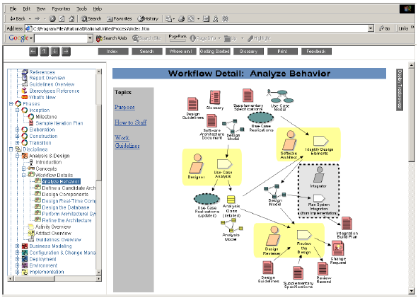The width and height of the screenshot is (418, 298).
Task: Open the File menu
Action: click(x=13, y=8)
